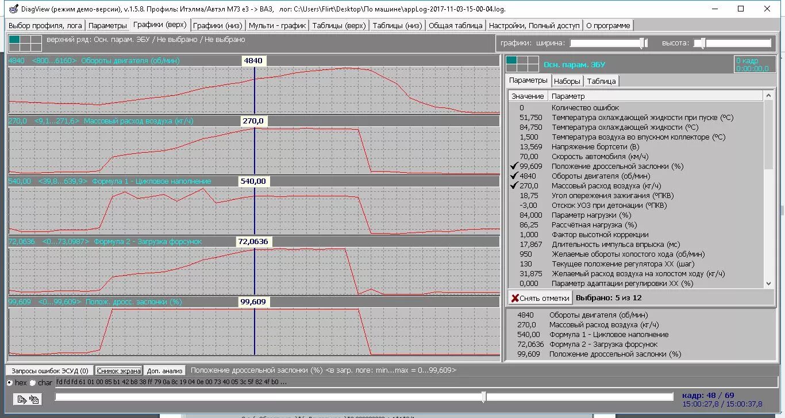Click the 72,0636 cursor value label on the injector graph
Image resolution: width=785 pixels, height=418 pixels.
pyautogui.click(x=253, y=242)
